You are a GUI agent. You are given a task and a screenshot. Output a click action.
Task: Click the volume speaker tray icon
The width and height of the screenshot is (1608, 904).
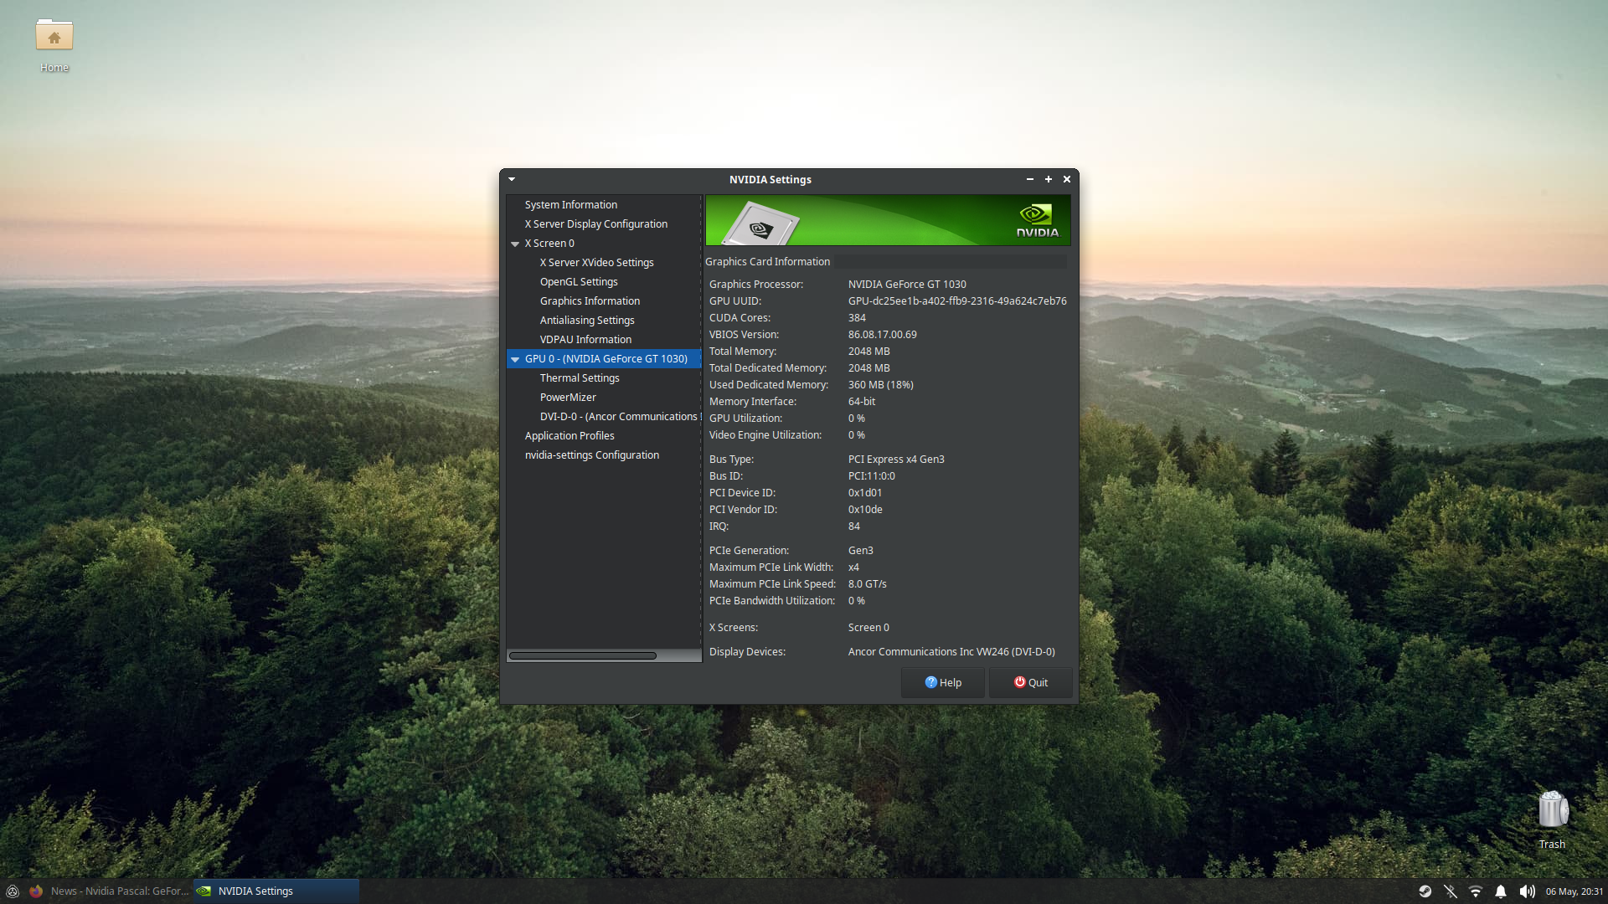point(1527,891)
